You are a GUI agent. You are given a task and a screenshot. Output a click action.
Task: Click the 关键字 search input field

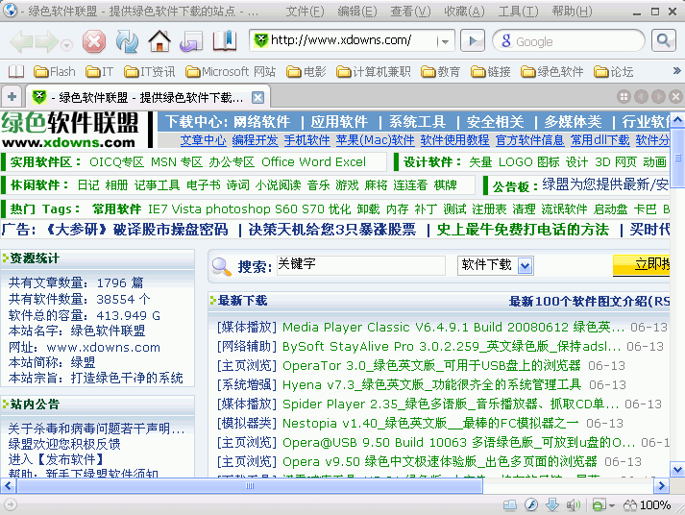(361, 265)
